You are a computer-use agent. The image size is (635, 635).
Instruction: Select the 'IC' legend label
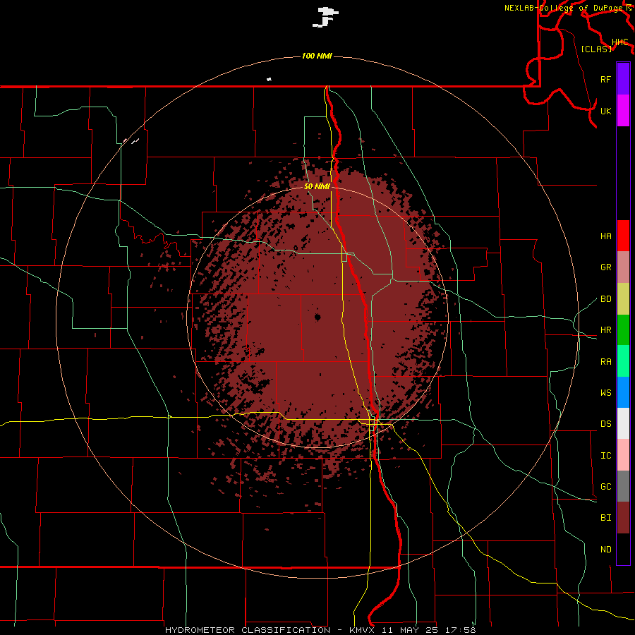(x=605, y=456)
